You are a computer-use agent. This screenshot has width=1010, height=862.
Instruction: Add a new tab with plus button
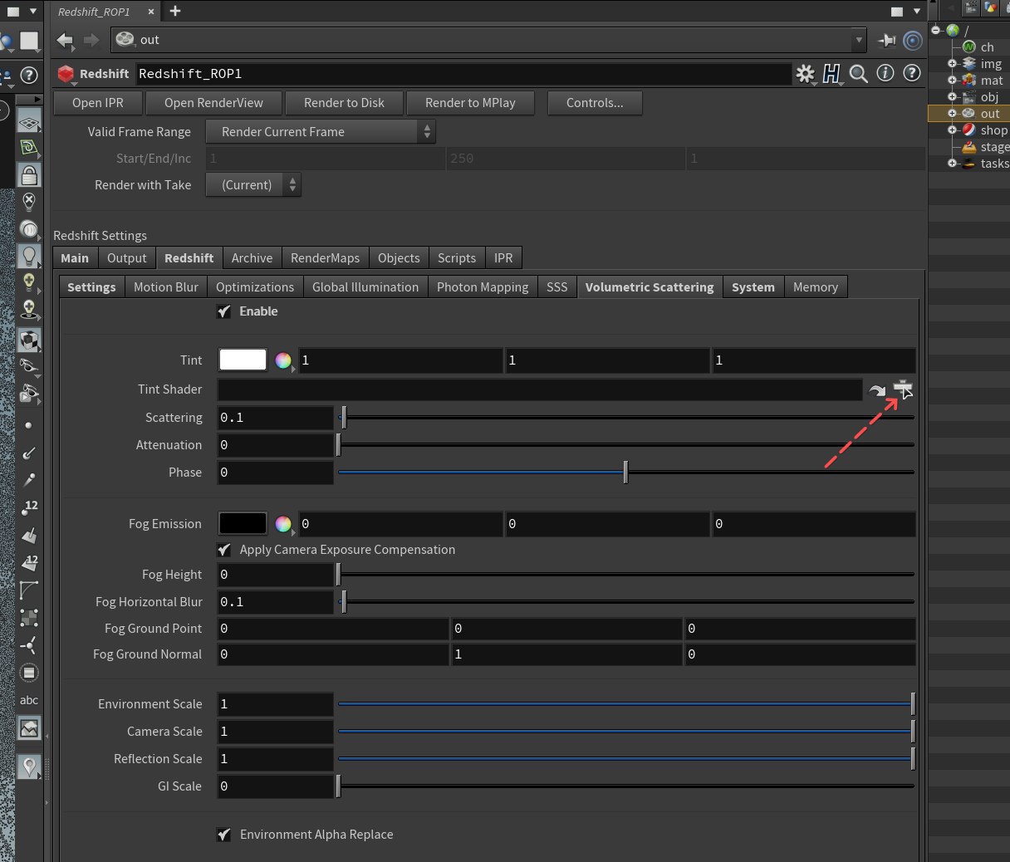click(x=175, y=11)
